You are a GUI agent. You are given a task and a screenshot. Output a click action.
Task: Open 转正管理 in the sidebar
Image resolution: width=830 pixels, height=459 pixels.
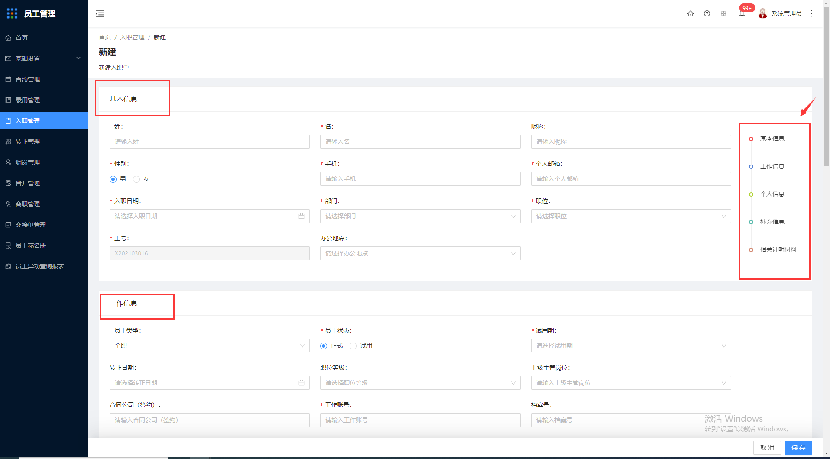pos(44,142)
